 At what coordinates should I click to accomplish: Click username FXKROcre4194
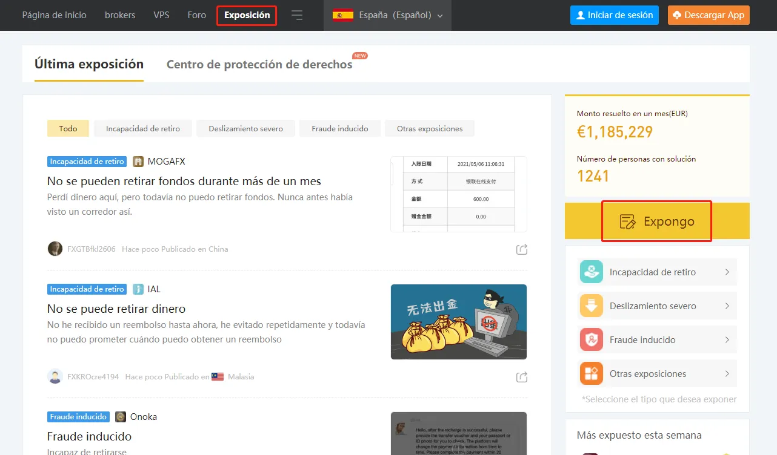(93, 377)
